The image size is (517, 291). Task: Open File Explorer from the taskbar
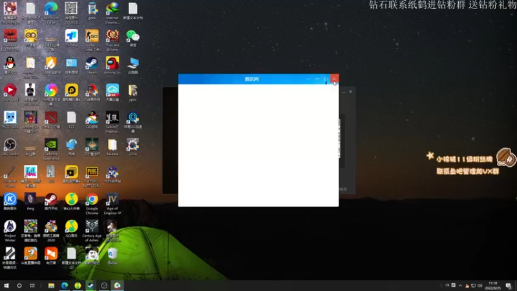pyautogui.click(x=51, y=285)
